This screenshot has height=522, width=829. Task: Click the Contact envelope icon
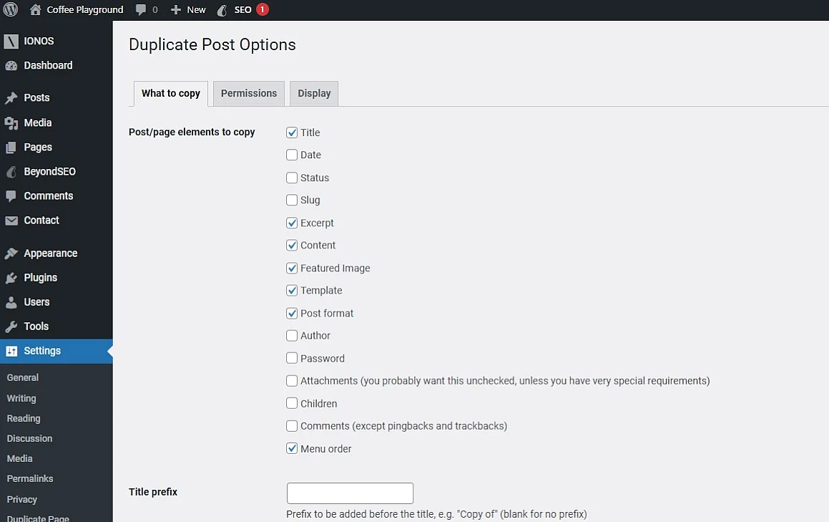(11, 221)
